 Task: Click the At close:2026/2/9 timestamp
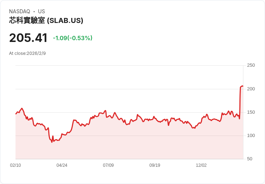27,53
